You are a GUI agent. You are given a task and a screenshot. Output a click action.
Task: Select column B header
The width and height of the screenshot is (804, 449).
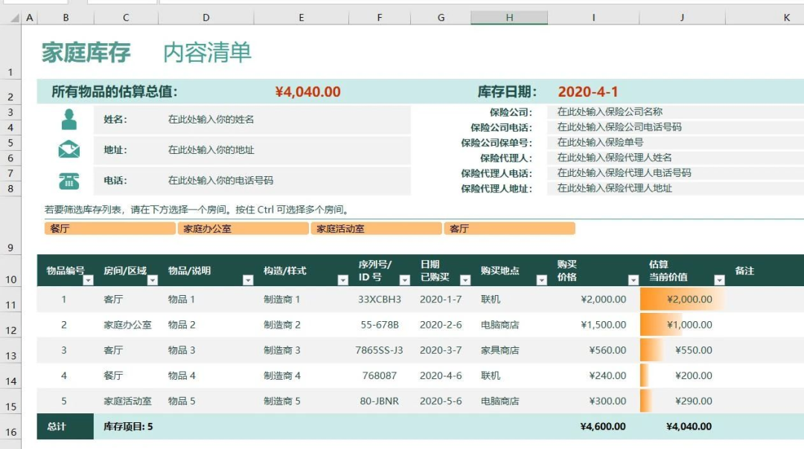pyautogui.click(x=66, y=17)
